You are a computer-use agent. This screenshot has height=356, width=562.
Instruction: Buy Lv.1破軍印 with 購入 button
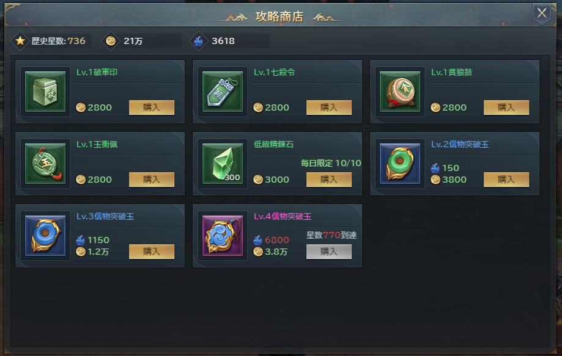coord(152,107)
